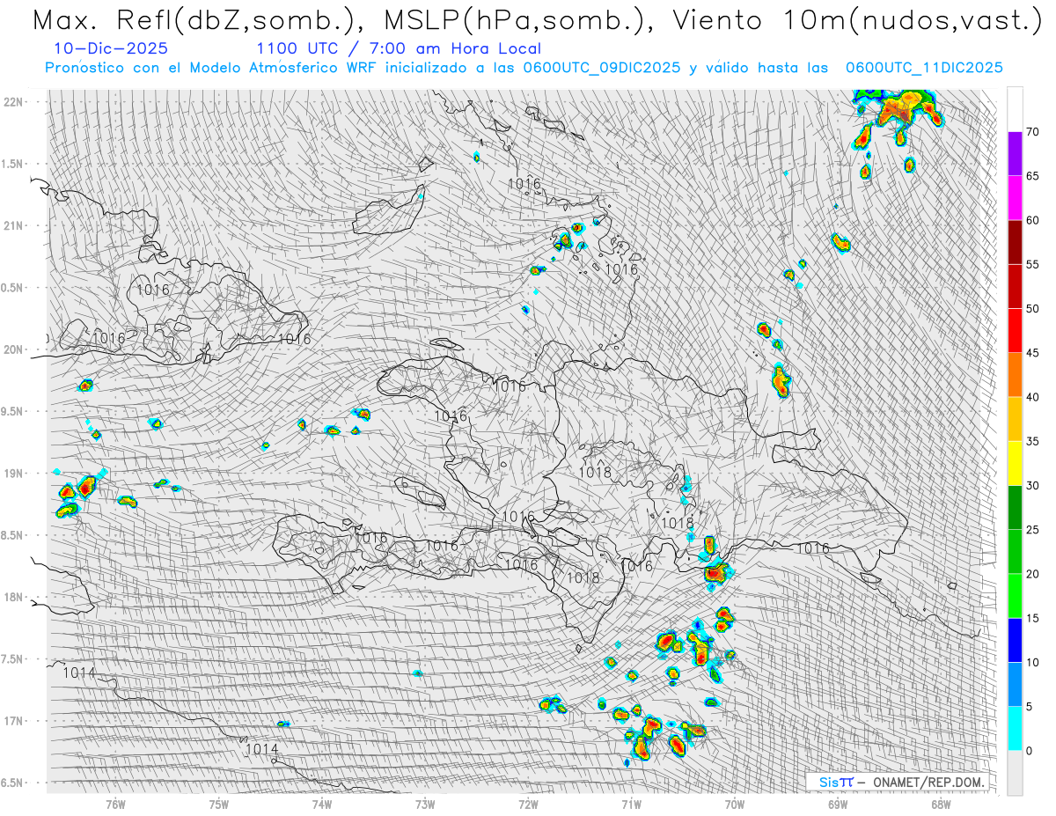This screenshot has height=816, width=1056.
Task: Select the orange 40-45 dBZ color band
Action: tap(1015, 375)
